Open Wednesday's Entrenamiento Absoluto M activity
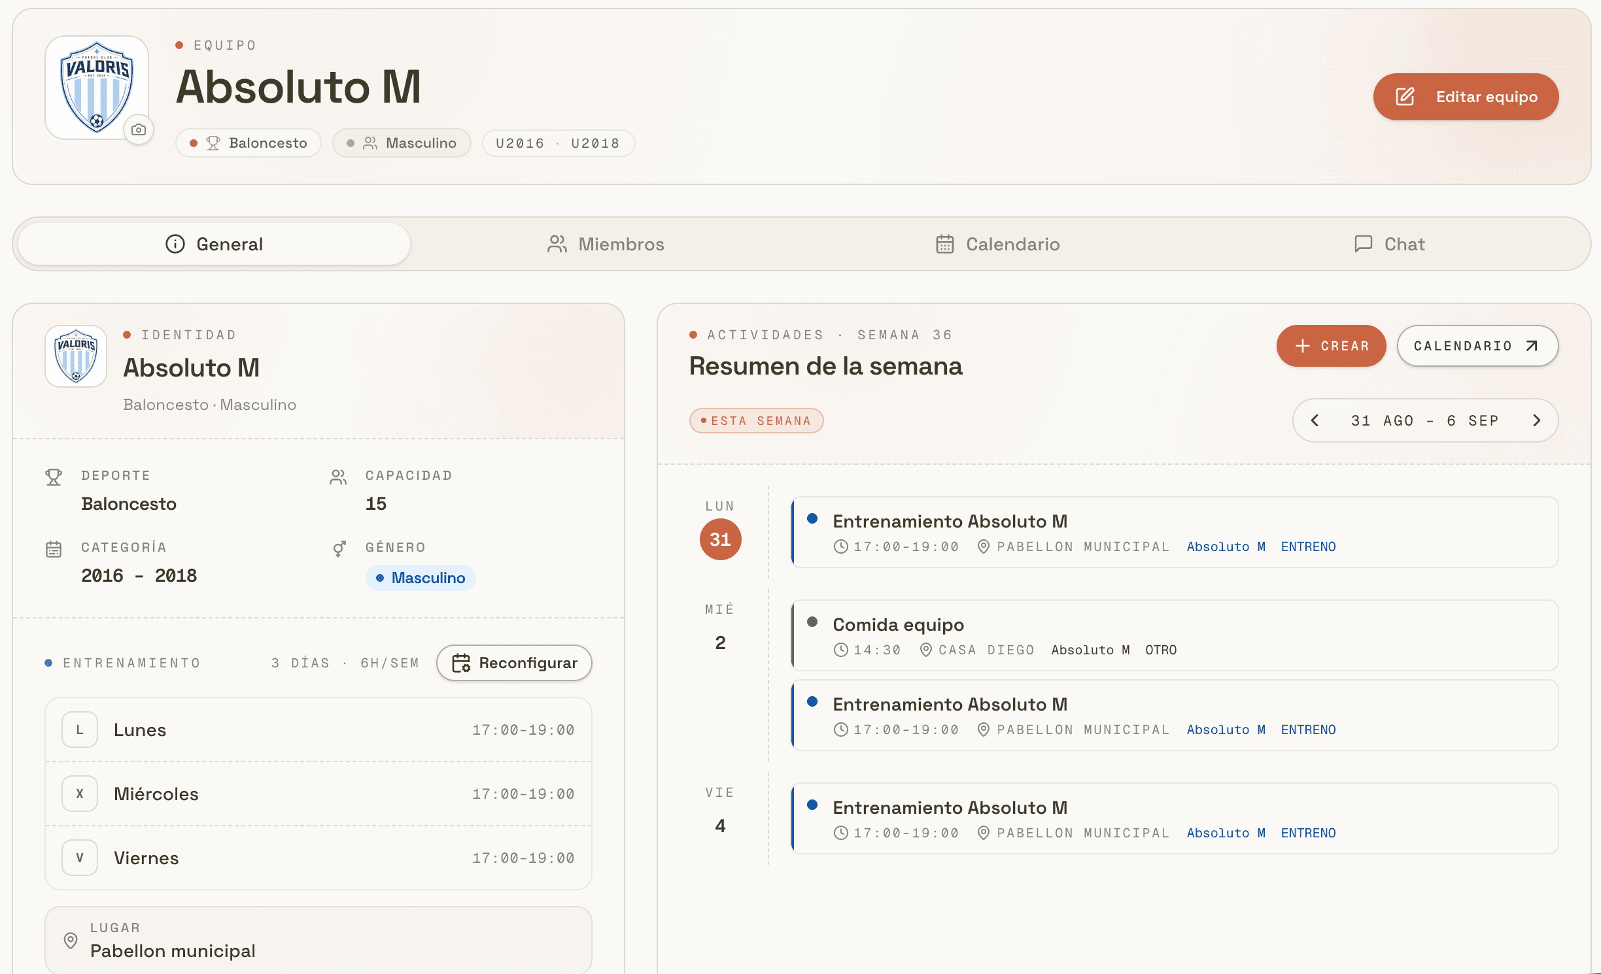 (x=1175, y=715)
